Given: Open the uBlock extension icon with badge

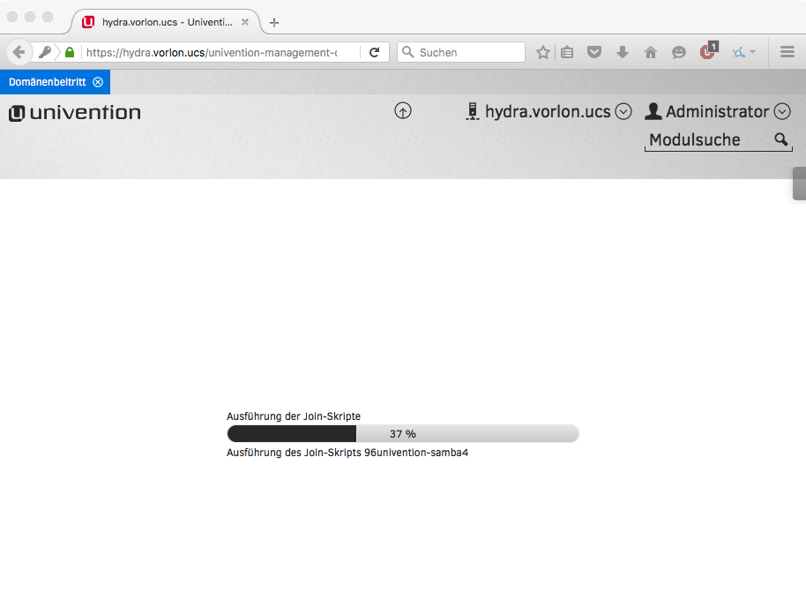Looking at the screenshot, I should [x=707, y=51].
